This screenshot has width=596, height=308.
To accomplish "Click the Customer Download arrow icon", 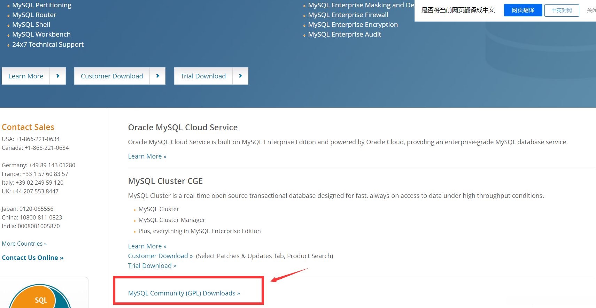I will [x=157, y=76].
